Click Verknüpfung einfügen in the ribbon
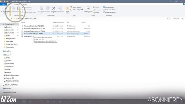This screenshot has height=104, width=185. 29,12
